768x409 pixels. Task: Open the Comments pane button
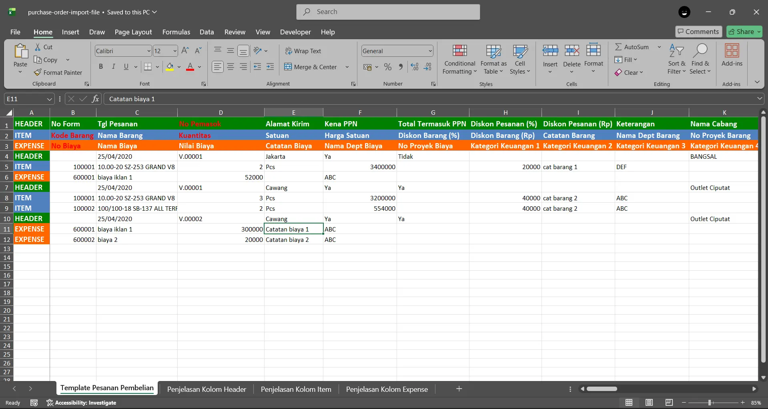698,32
